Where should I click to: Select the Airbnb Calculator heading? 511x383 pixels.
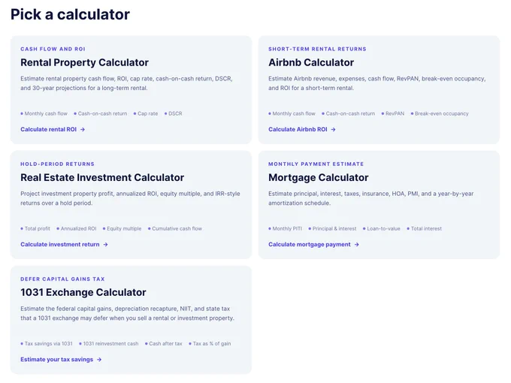[x=311, y=62]
